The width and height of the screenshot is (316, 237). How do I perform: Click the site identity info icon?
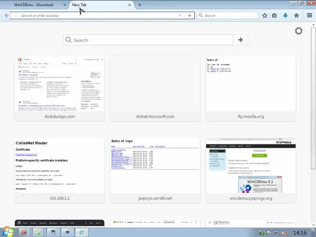[x=15, y=15]
